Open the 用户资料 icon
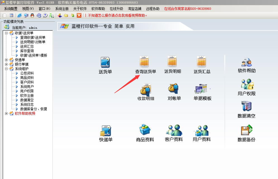Image resolution: width=278 pixels, height=179 pixels. [x=202, y=130]
